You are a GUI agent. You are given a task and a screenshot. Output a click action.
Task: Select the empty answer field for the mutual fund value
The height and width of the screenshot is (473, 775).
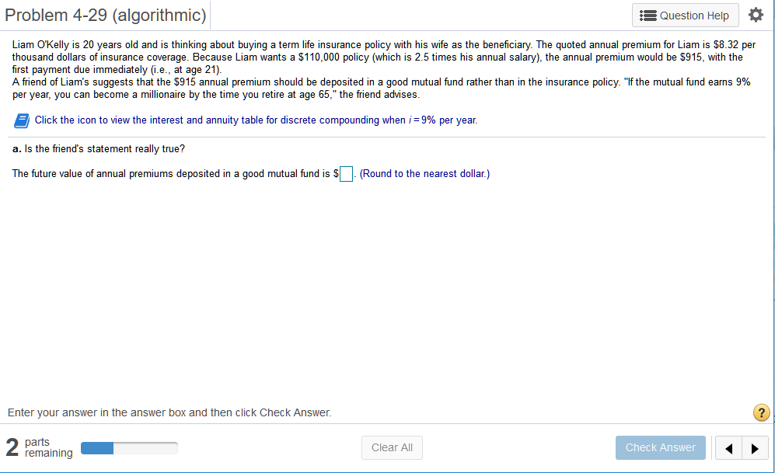click(346, 173)
